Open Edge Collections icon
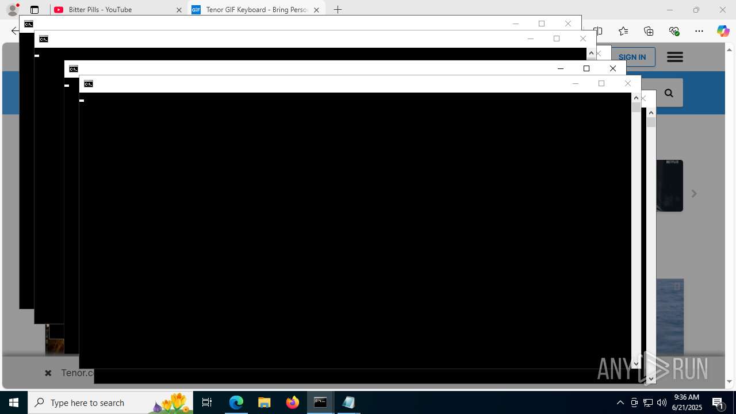The width and height of the screenshot is (736, 414). (x=649, y=31)
